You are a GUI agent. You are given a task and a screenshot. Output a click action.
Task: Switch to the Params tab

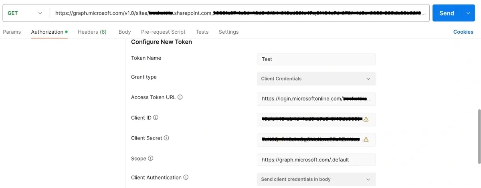12,32
